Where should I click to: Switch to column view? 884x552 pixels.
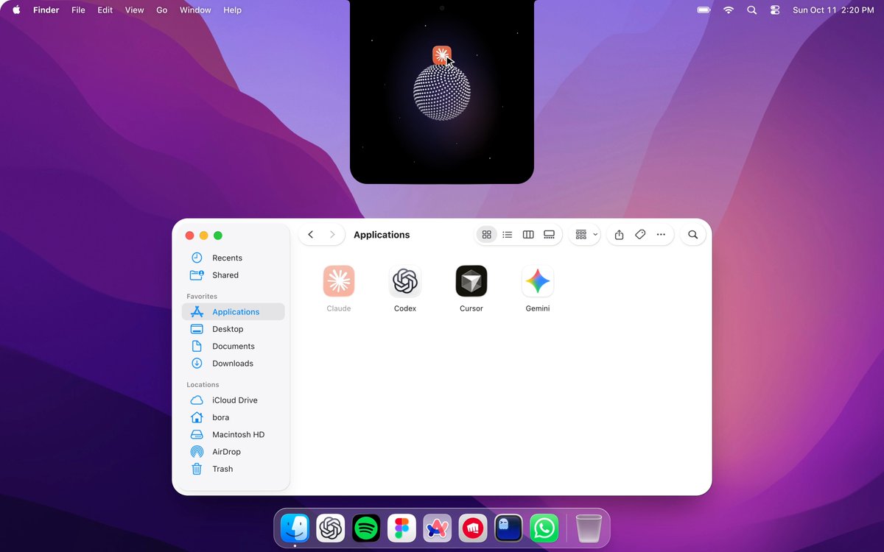[x=528, y=235]
